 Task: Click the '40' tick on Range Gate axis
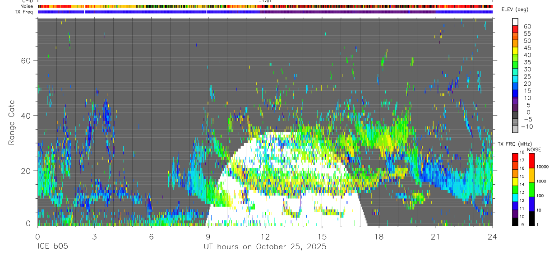click(26, 116)
